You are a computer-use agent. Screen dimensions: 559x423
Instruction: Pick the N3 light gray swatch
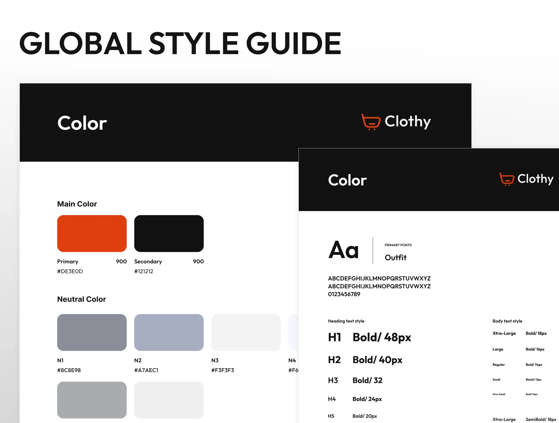246,332
